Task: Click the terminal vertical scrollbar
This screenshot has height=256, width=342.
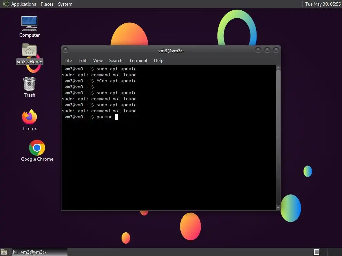Action: [278, 138]
